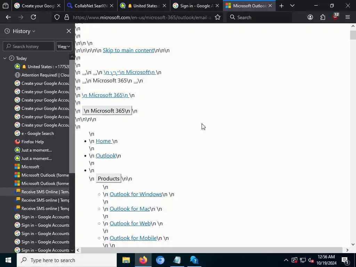The image size is (356, 267).
Task: Open history entry 'e - Google Search'
Action: pos(34,133)
